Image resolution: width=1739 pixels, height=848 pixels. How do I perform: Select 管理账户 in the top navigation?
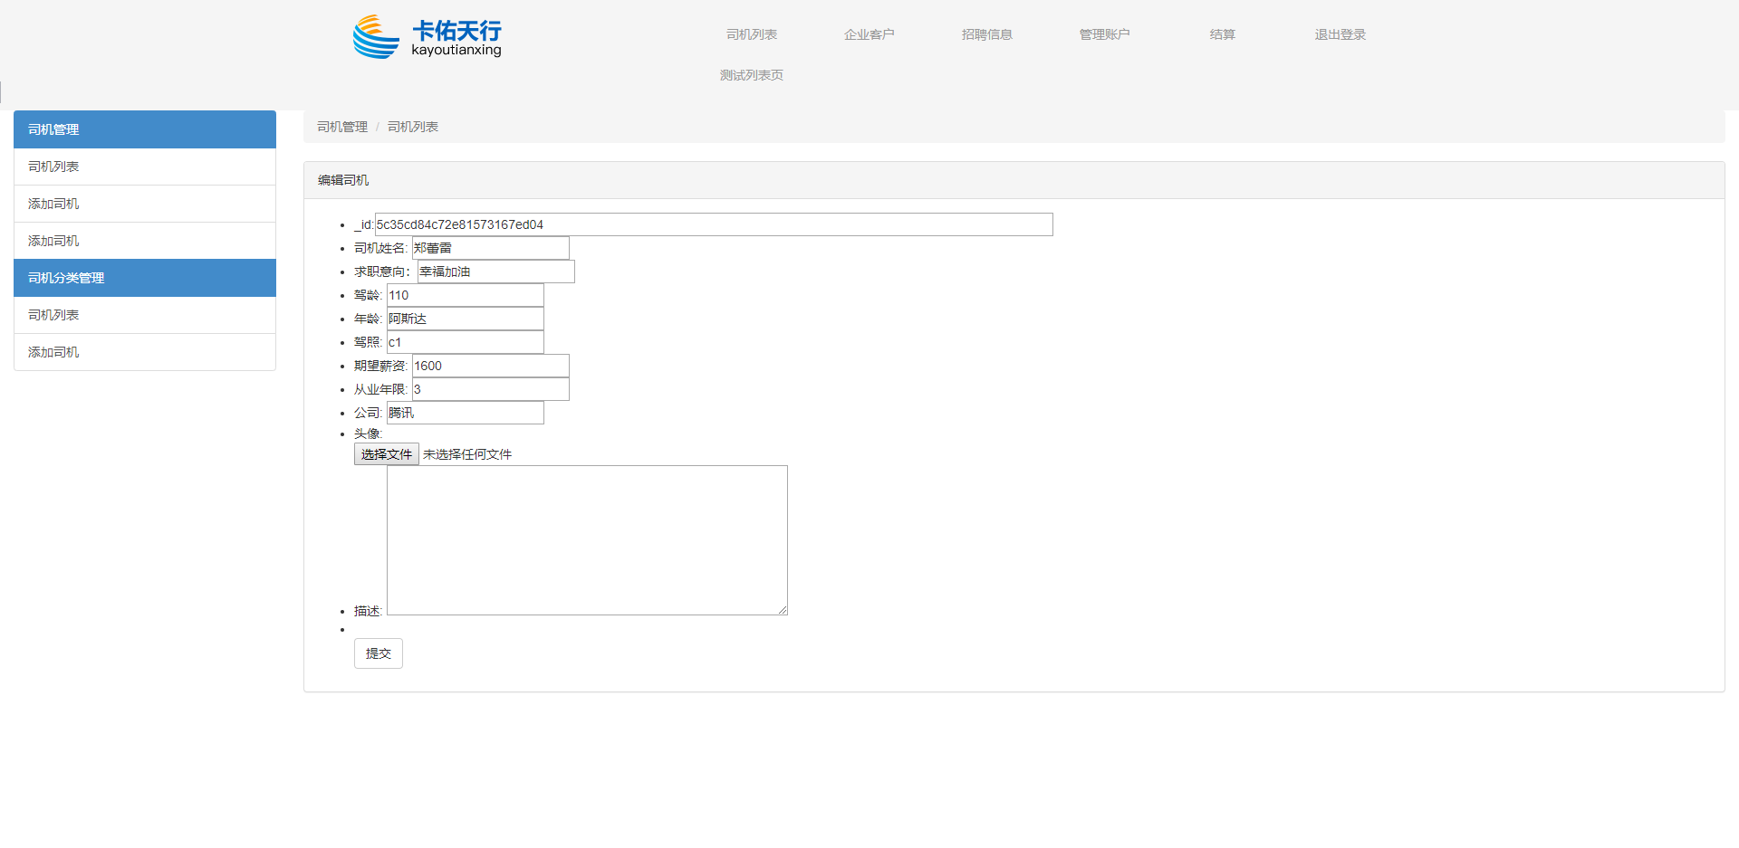point(1104,34)
